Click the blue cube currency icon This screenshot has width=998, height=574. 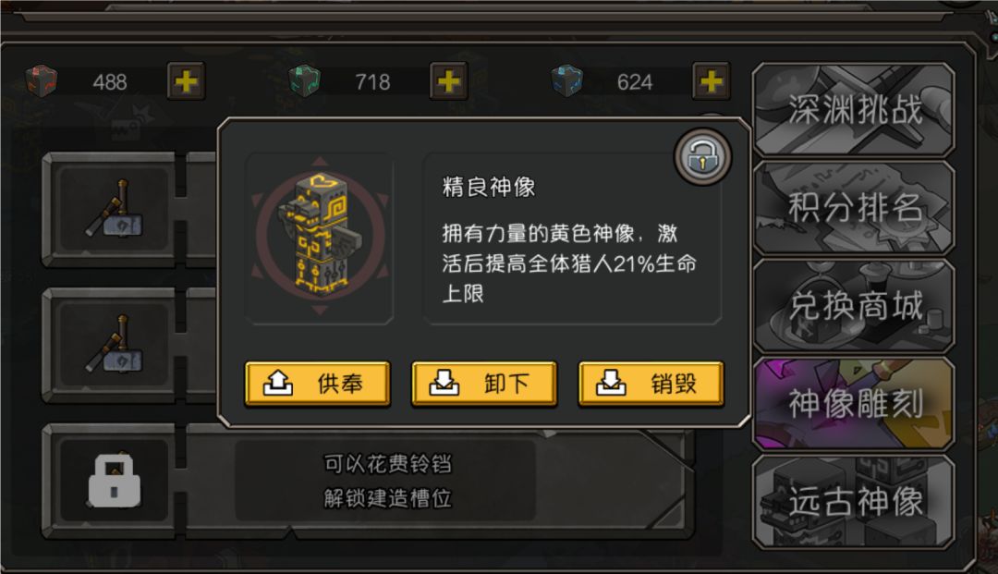click(566, 81)
